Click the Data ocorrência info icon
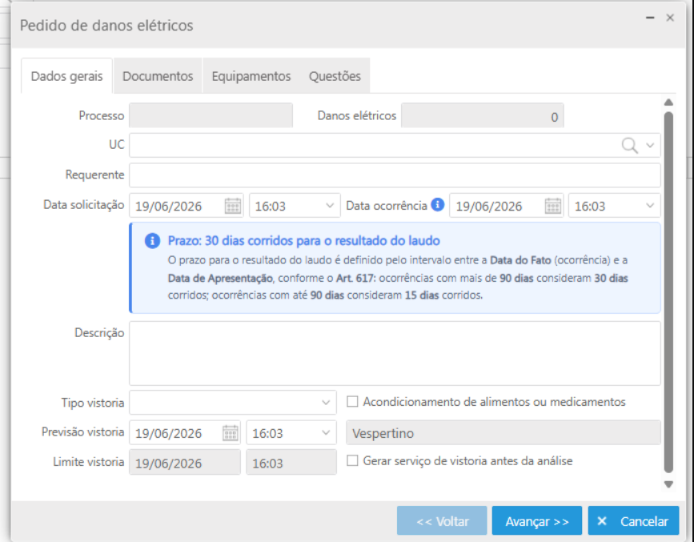Viewport: 694px width, 542px height. click(x=437, y=205)
